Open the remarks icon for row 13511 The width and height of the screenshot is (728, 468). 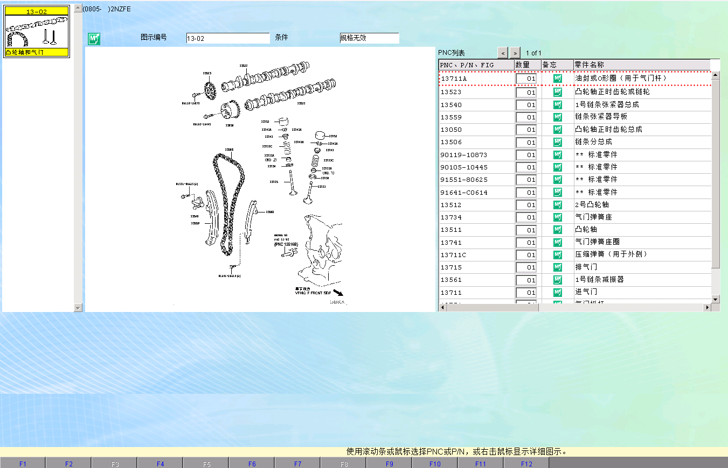click(x=558, y=230)
